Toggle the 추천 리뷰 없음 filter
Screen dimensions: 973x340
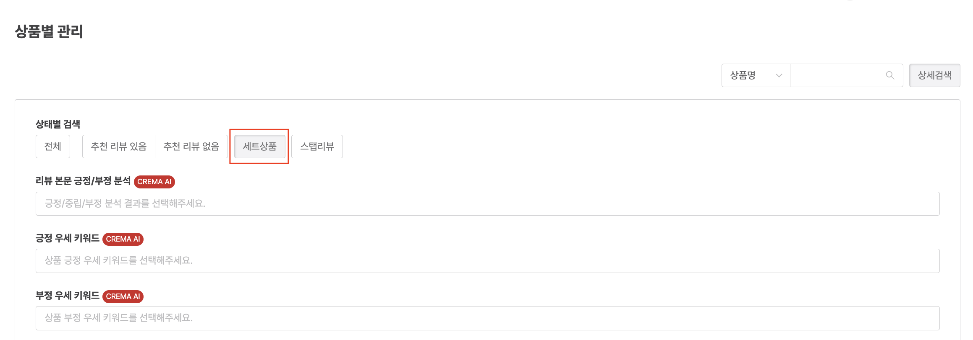click(191, 147)
